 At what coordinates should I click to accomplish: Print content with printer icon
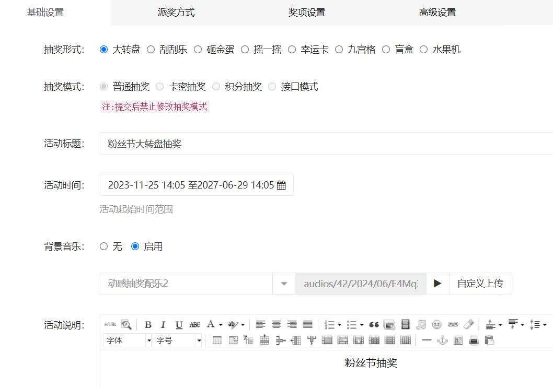click(x=474, y=340)
